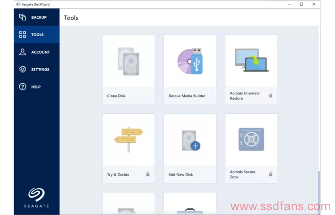
Task: Launch the Clone Disk label
Action: coord(116,96)
